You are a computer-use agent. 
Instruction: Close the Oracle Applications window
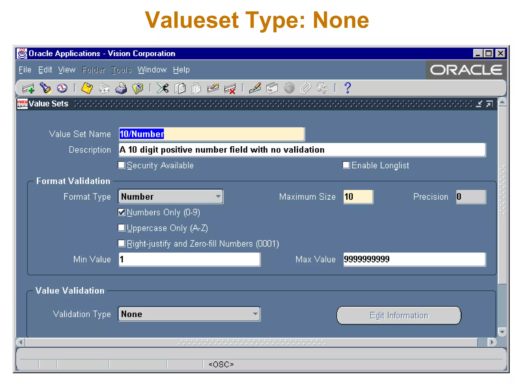(x=500, y=54)
